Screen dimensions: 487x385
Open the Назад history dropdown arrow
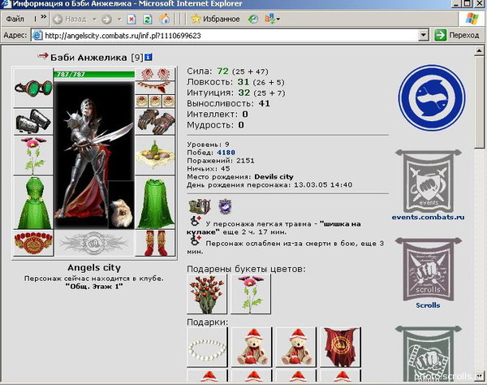[x=94, y=19]
